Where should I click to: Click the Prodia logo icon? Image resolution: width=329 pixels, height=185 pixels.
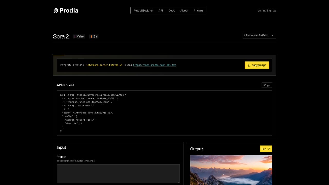point(56,11)
